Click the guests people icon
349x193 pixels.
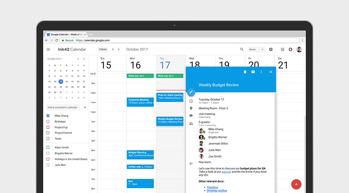click(x=191, y=124)
